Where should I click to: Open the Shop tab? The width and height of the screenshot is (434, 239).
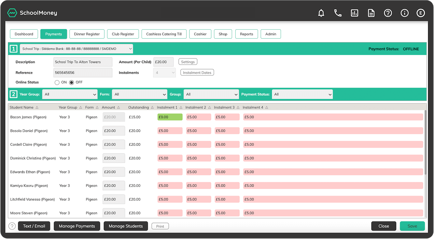click(x=223, y=34)
